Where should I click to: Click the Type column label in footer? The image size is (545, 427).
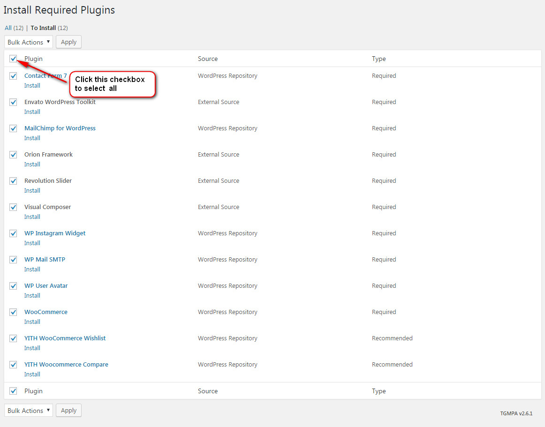pos(379,391)
